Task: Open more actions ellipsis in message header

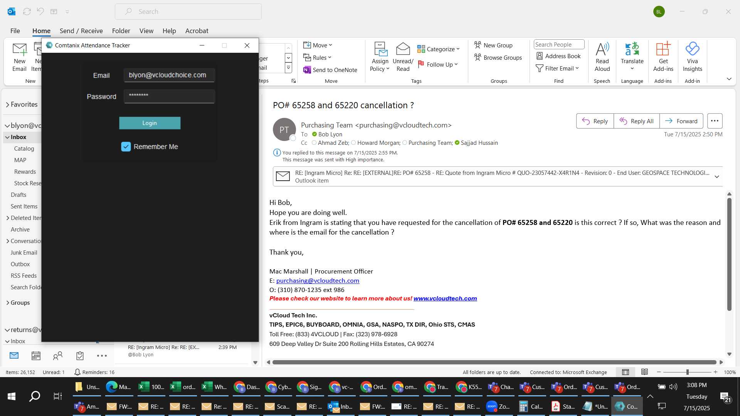Action: coord(715,121)
